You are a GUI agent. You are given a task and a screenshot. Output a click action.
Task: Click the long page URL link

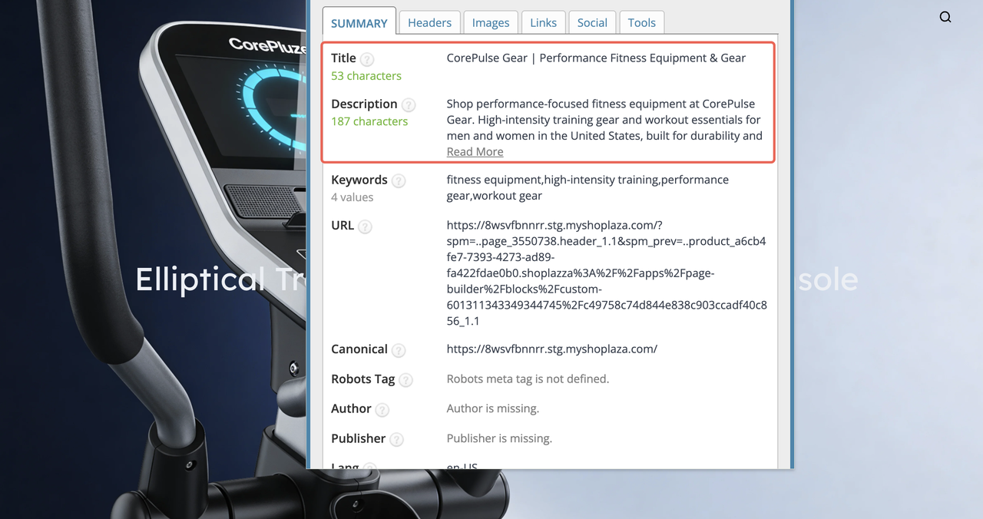[x=607, y=273]
